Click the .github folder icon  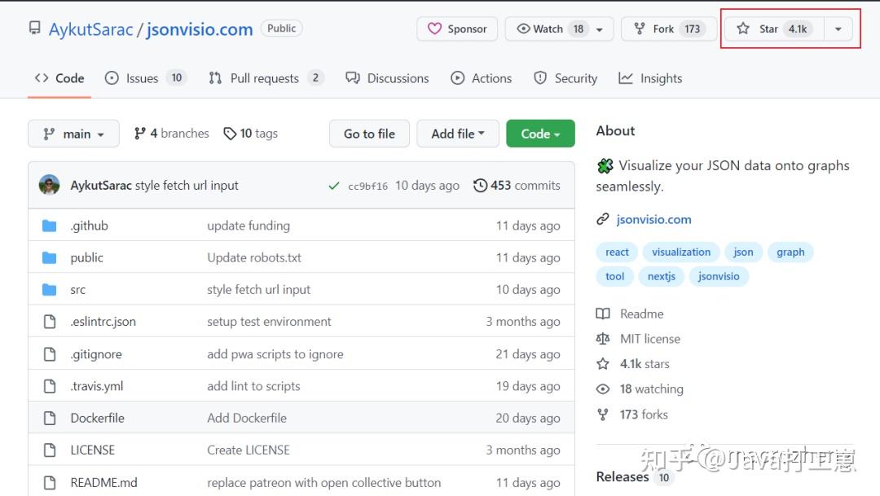pos(49,226)
